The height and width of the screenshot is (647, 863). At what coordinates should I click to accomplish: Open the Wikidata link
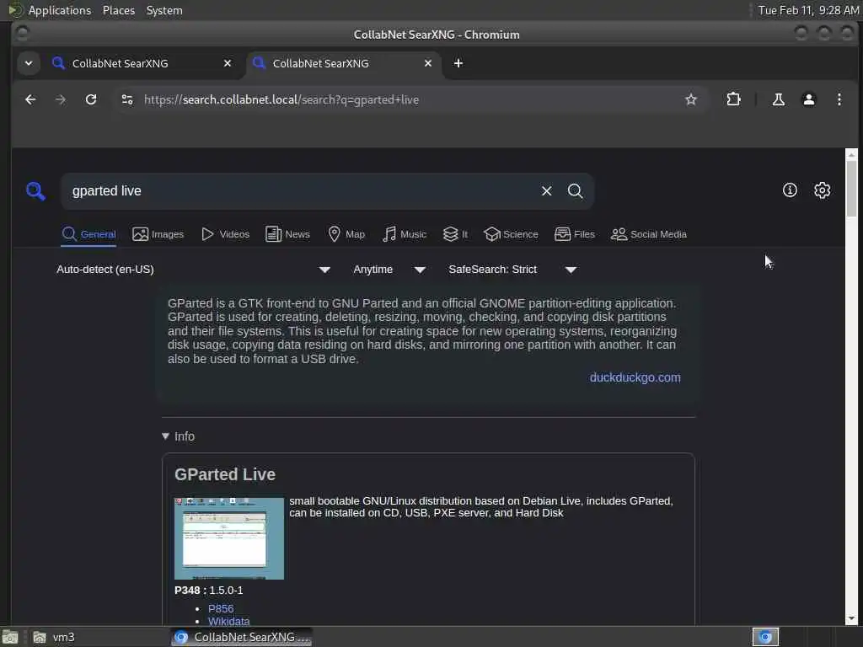click(229, 621)
